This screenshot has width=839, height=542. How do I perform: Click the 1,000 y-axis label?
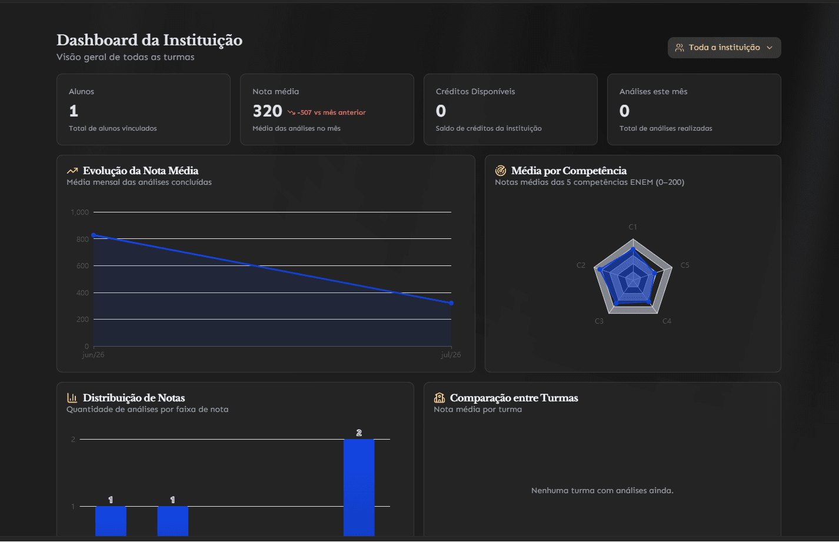coord(80,212)
